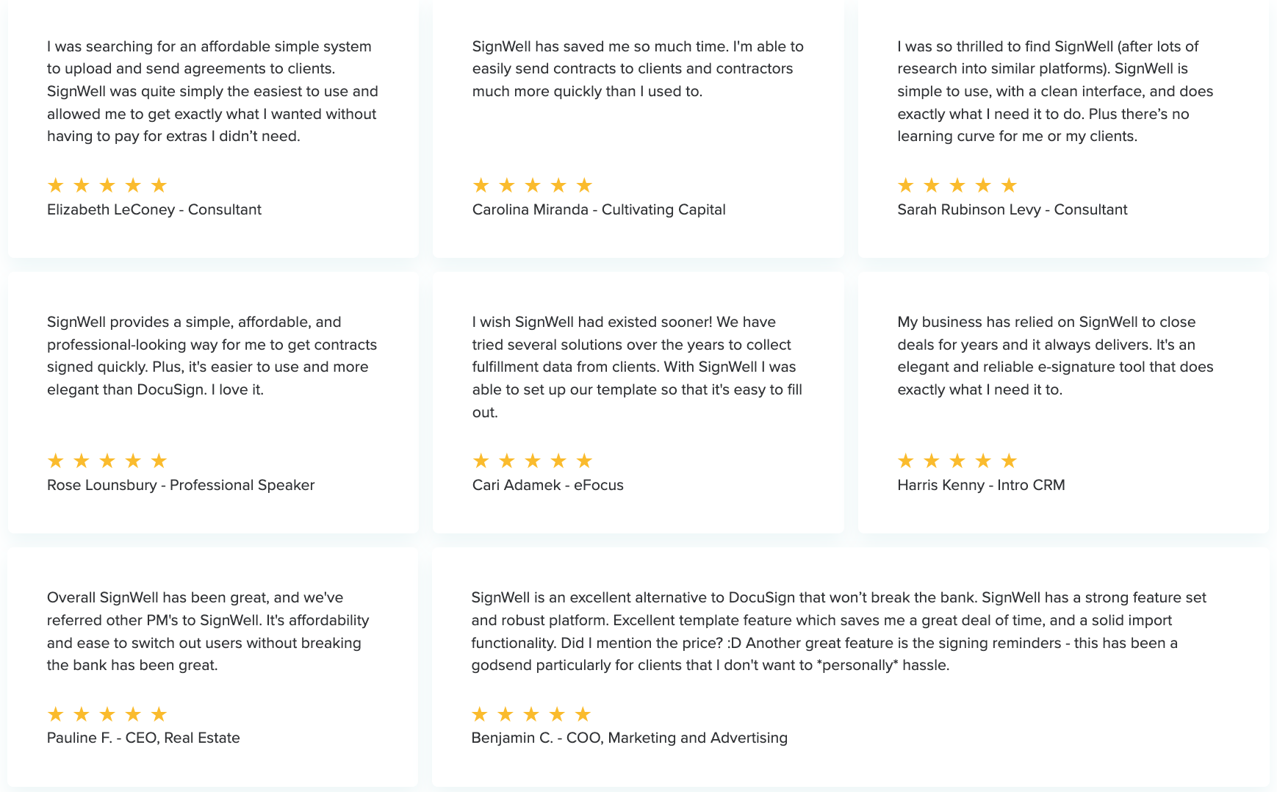
Task: Click fourth star in Cari Adamek's rating
Action: coord(558,461)
